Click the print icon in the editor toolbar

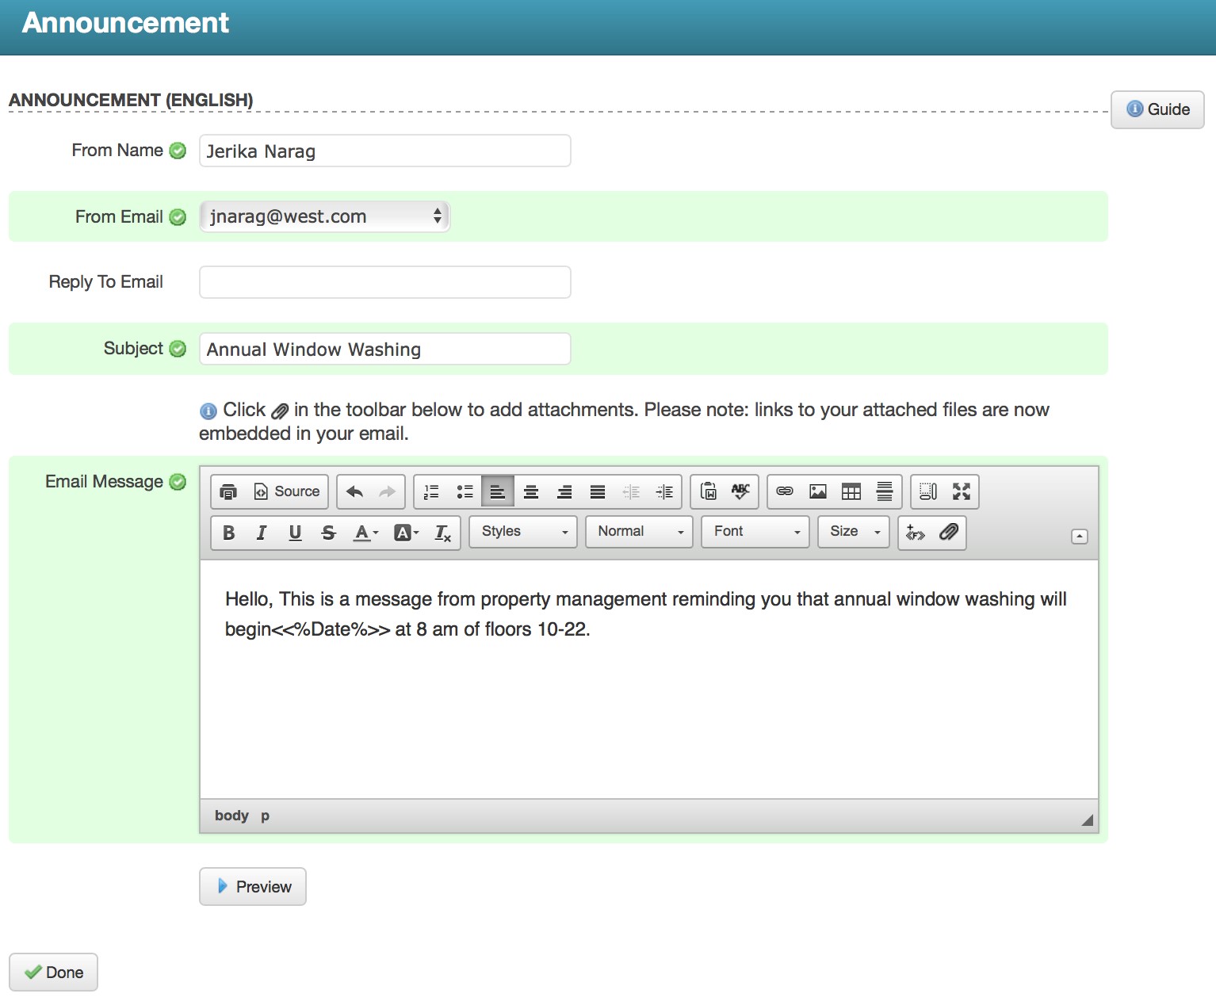228,492
